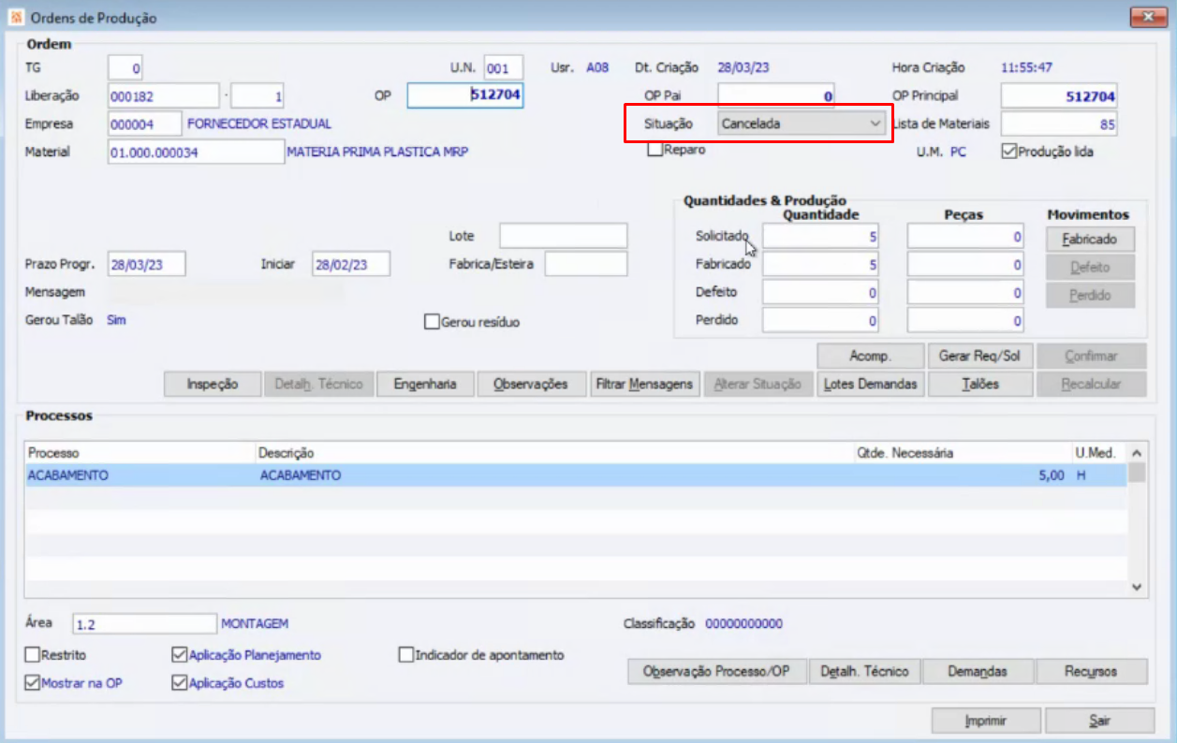Click the Solicitado Quantidade field
The height and width of the screenshot is (743, 1177).
[820, 238]
